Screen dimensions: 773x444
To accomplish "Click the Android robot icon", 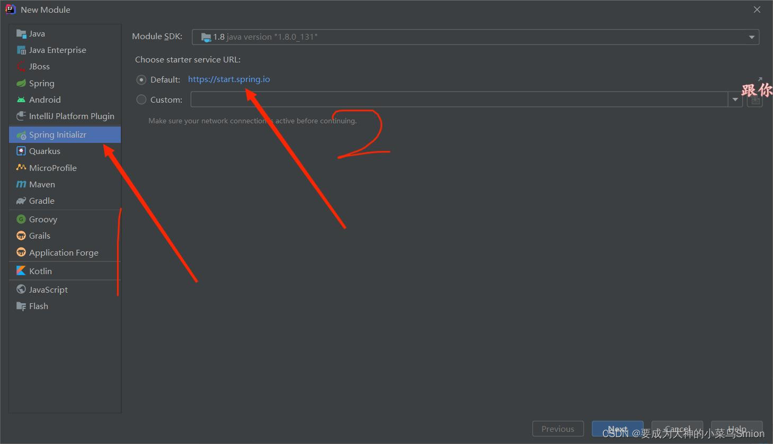I will tap(21, 99).
